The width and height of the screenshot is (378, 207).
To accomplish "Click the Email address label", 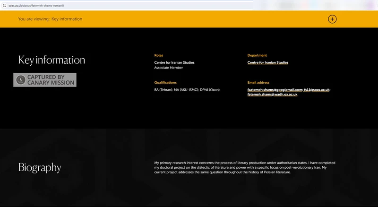I will click(x=258, y=83).
